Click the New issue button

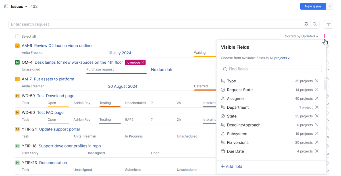pyautogui.click(x=313, y=6)
